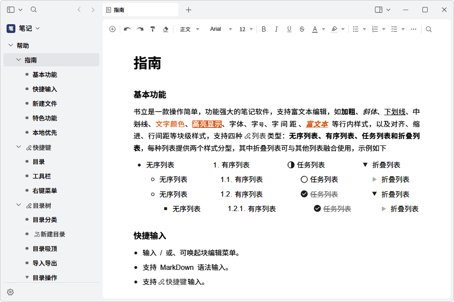Screen dimensions: 454x302
Task: Open find-in-document search in toolbar
Action: click(x=429, y=29)
